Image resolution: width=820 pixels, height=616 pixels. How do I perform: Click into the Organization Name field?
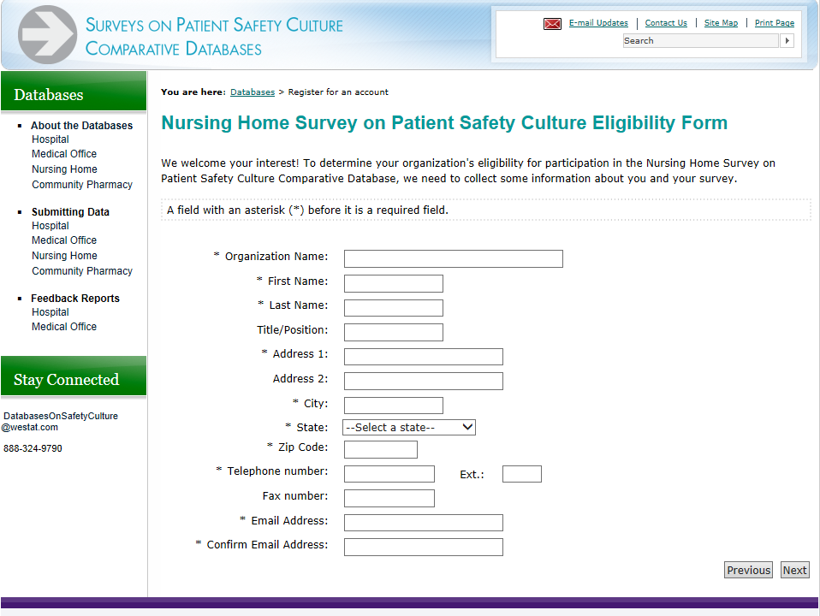point(453,258)
